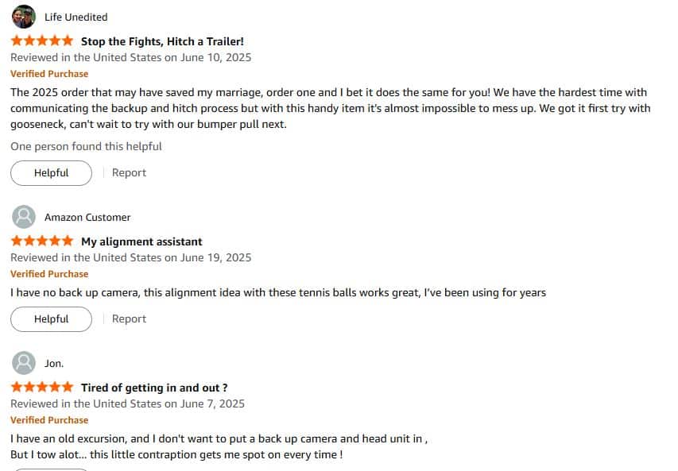The image size is (678, 471).
Task: Click star rating on Tired of getting in review
Action: [42, 387]
